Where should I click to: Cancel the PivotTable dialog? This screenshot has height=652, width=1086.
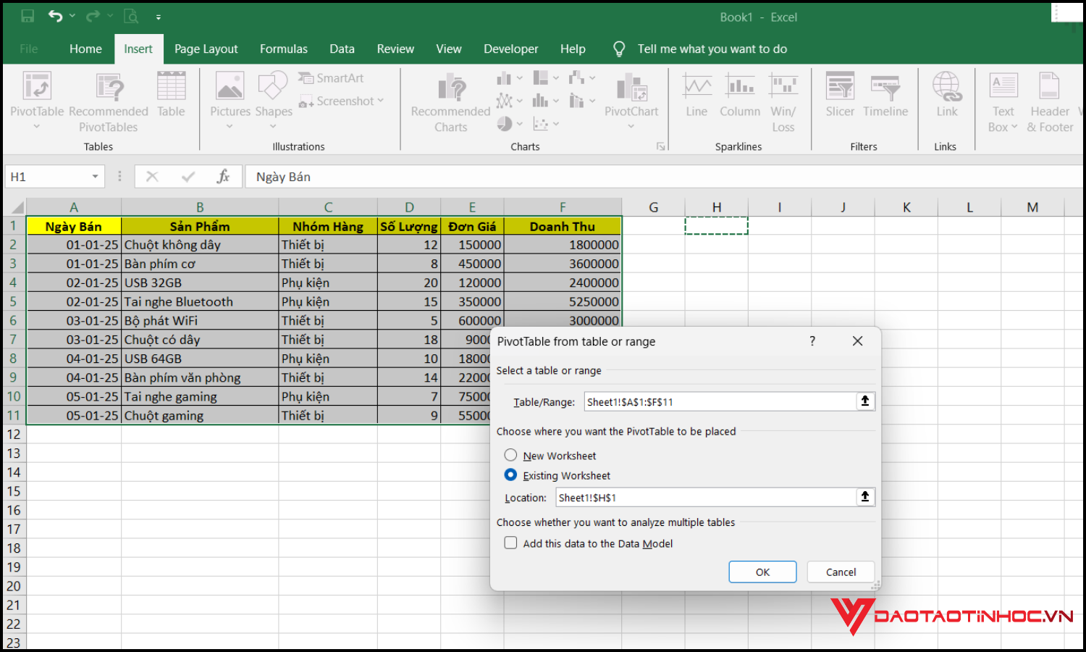tap(840, 572)
